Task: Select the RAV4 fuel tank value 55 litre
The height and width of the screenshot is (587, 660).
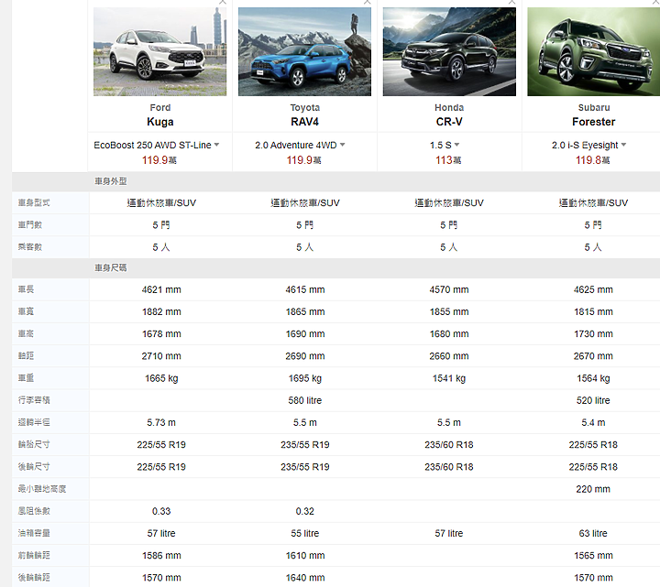Action: 305,533
